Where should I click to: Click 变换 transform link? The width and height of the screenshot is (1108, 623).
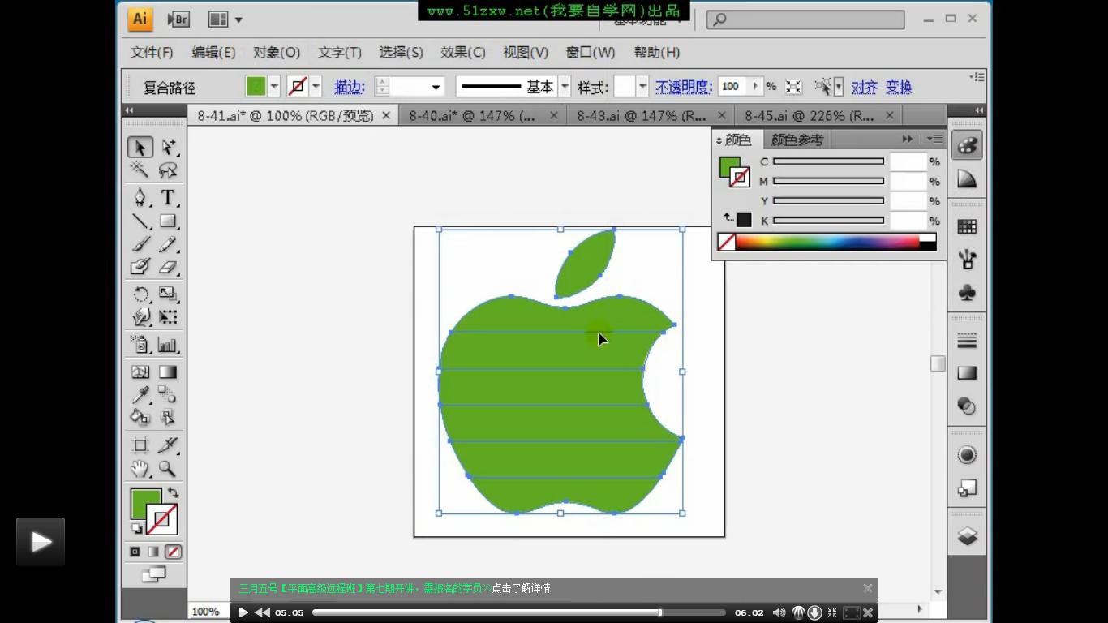(x=899, y=87)
